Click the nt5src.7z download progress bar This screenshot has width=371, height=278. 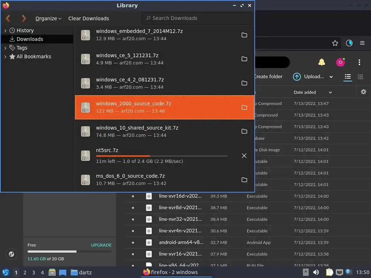[x=162, y=156]
